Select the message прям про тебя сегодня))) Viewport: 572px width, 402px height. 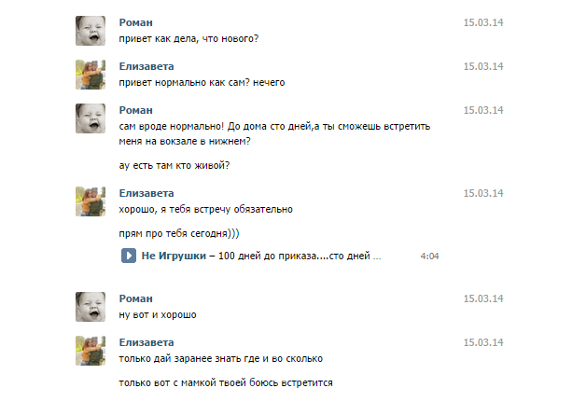[x=179, y=233]
